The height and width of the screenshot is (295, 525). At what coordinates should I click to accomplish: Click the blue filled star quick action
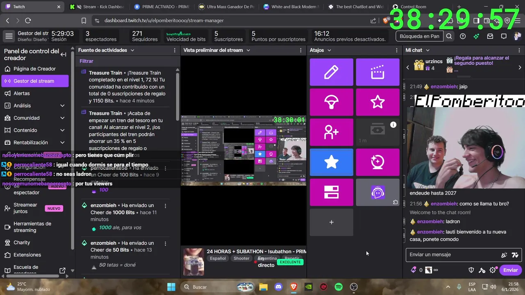coord(331,162)
